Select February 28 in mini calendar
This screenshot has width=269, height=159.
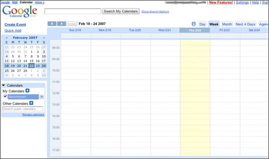[x=25, y=70]
